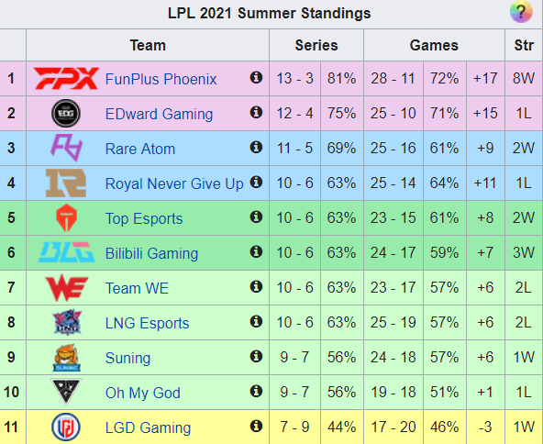Show info popup for Rare Atom
This screenshot has width=543, height=444.
point(256,147)
